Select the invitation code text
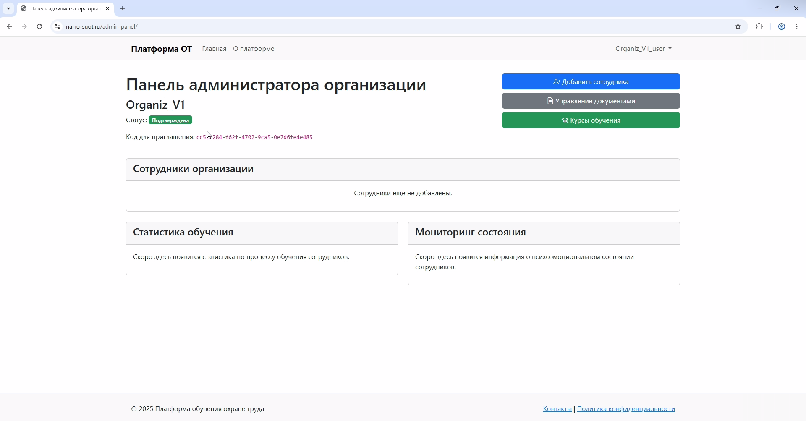806x421 pixels. click(x=254, y=137)
